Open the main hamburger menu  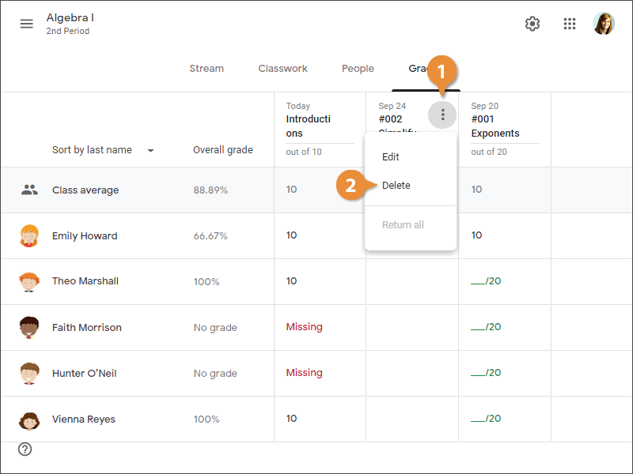pos(27,24)
